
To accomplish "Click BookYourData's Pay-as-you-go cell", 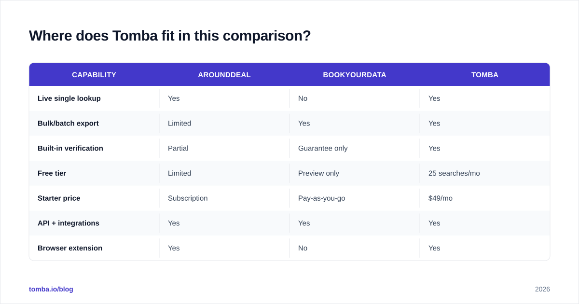I will (x=322, y=198).
